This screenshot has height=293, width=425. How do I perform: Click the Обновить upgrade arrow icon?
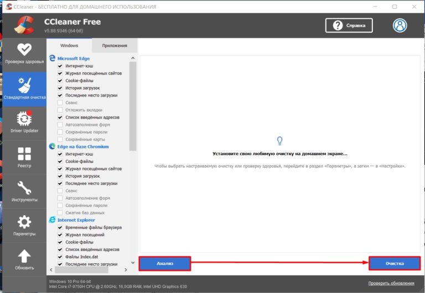click(24, 256)
